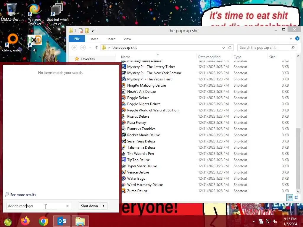Switch to File Explorer on taskbar
The height and width of the screenshot is (227, 303).
[x=80, y=221]
